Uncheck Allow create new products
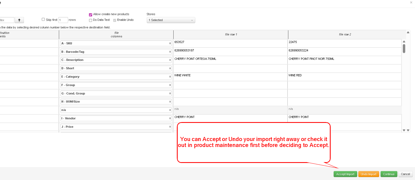Viewport: 415px width, 180px height. pos(91,15)
